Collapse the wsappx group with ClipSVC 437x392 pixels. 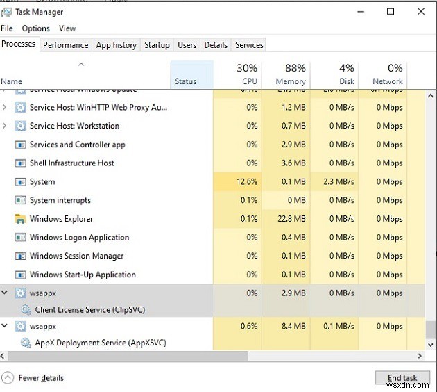(4, 293)
